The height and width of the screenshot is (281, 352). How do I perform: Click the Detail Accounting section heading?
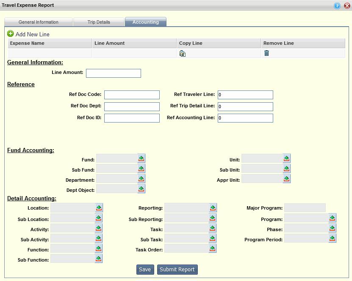32,198
